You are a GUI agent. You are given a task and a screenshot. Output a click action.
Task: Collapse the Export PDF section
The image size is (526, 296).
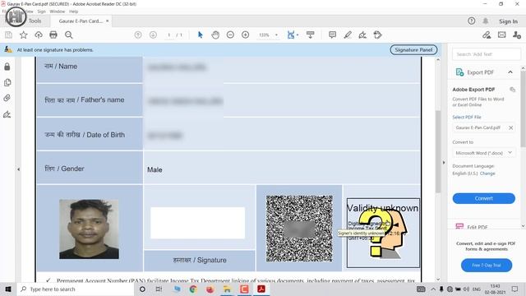[x=510, y=72]
